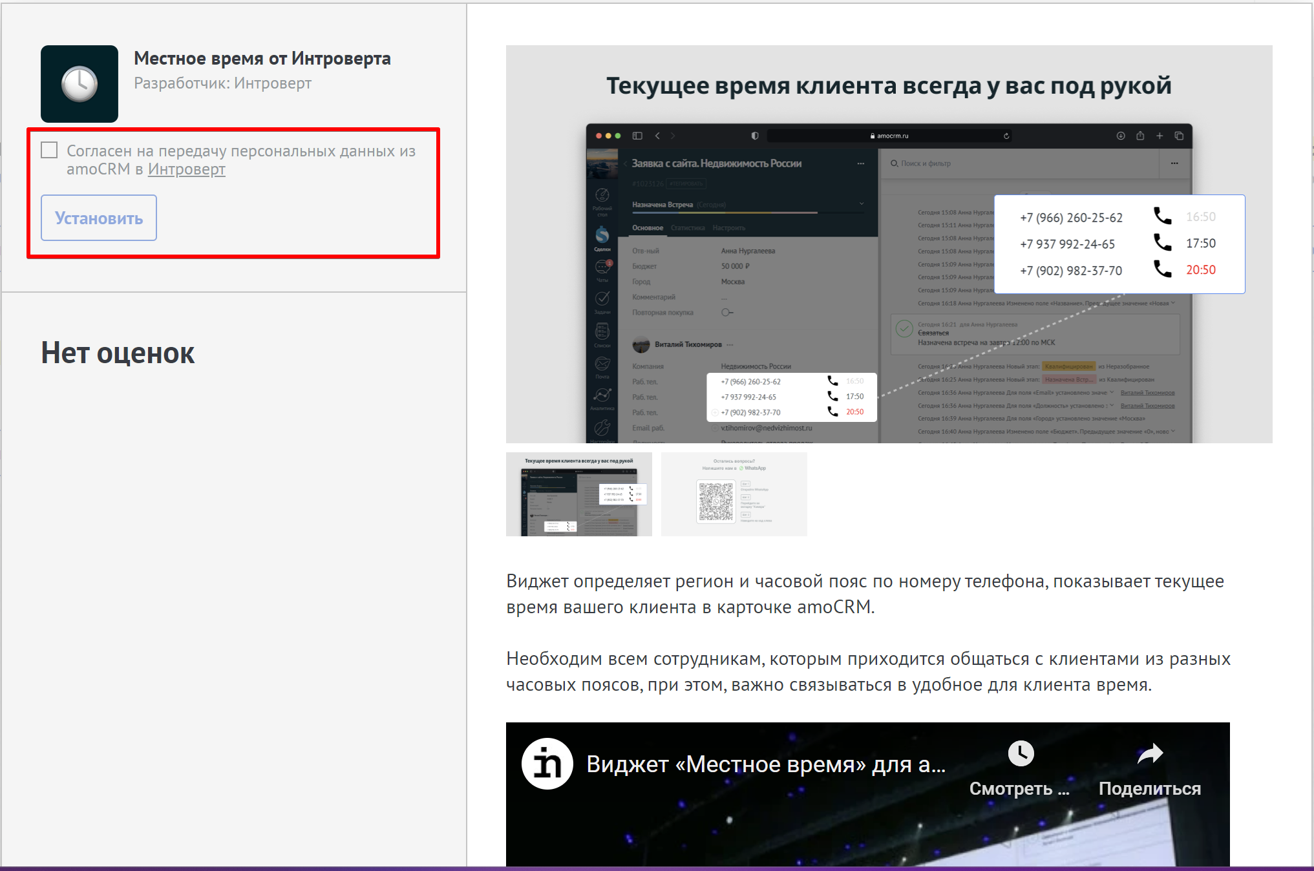Image resolution: width=1314 pixels, height=871 pixels.
Task: Select the first screenshot thumbnail
Action: tap(579, 494)
